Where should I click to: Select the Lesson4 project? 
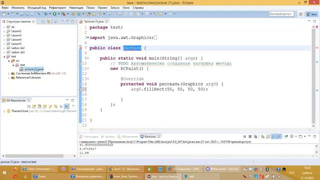(x=16, y=39)
